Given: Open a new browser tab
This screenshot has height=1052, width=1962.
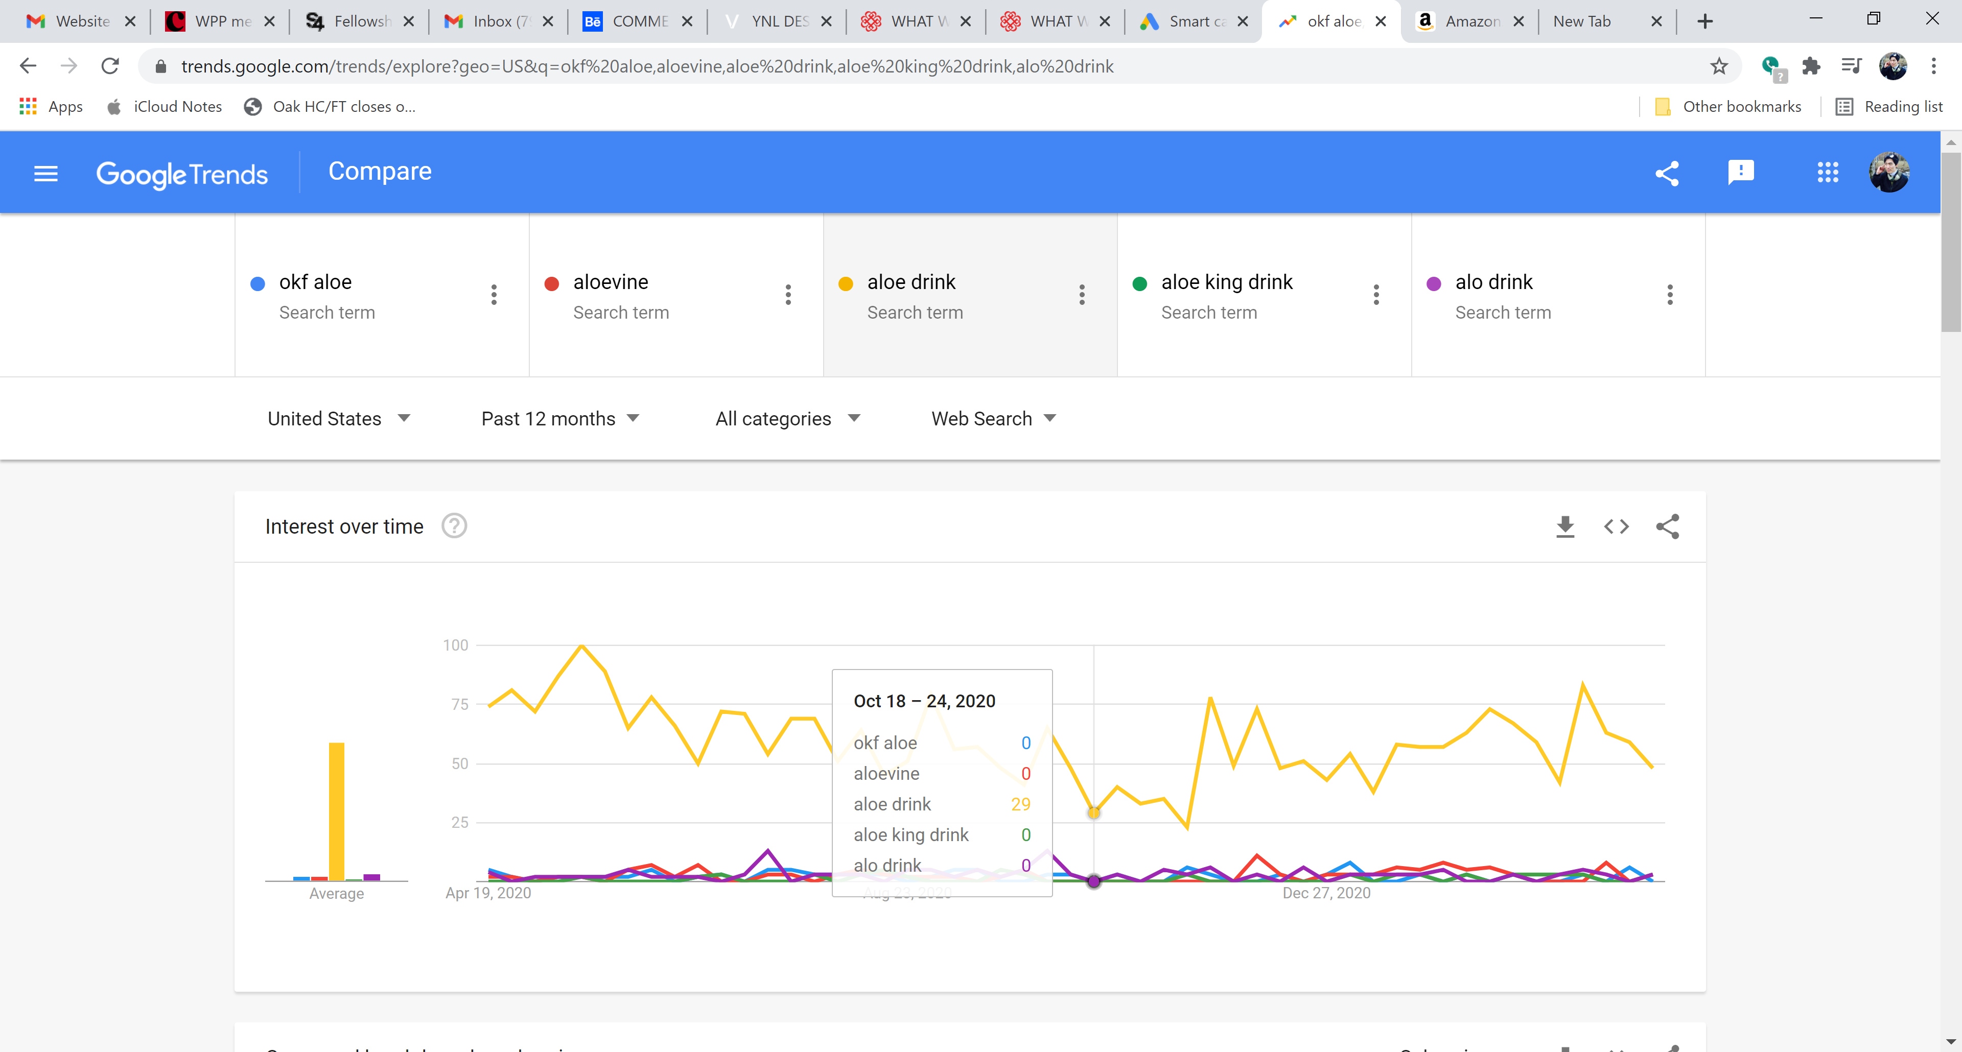Looking at the screenshot, I should click(1706, 21).
